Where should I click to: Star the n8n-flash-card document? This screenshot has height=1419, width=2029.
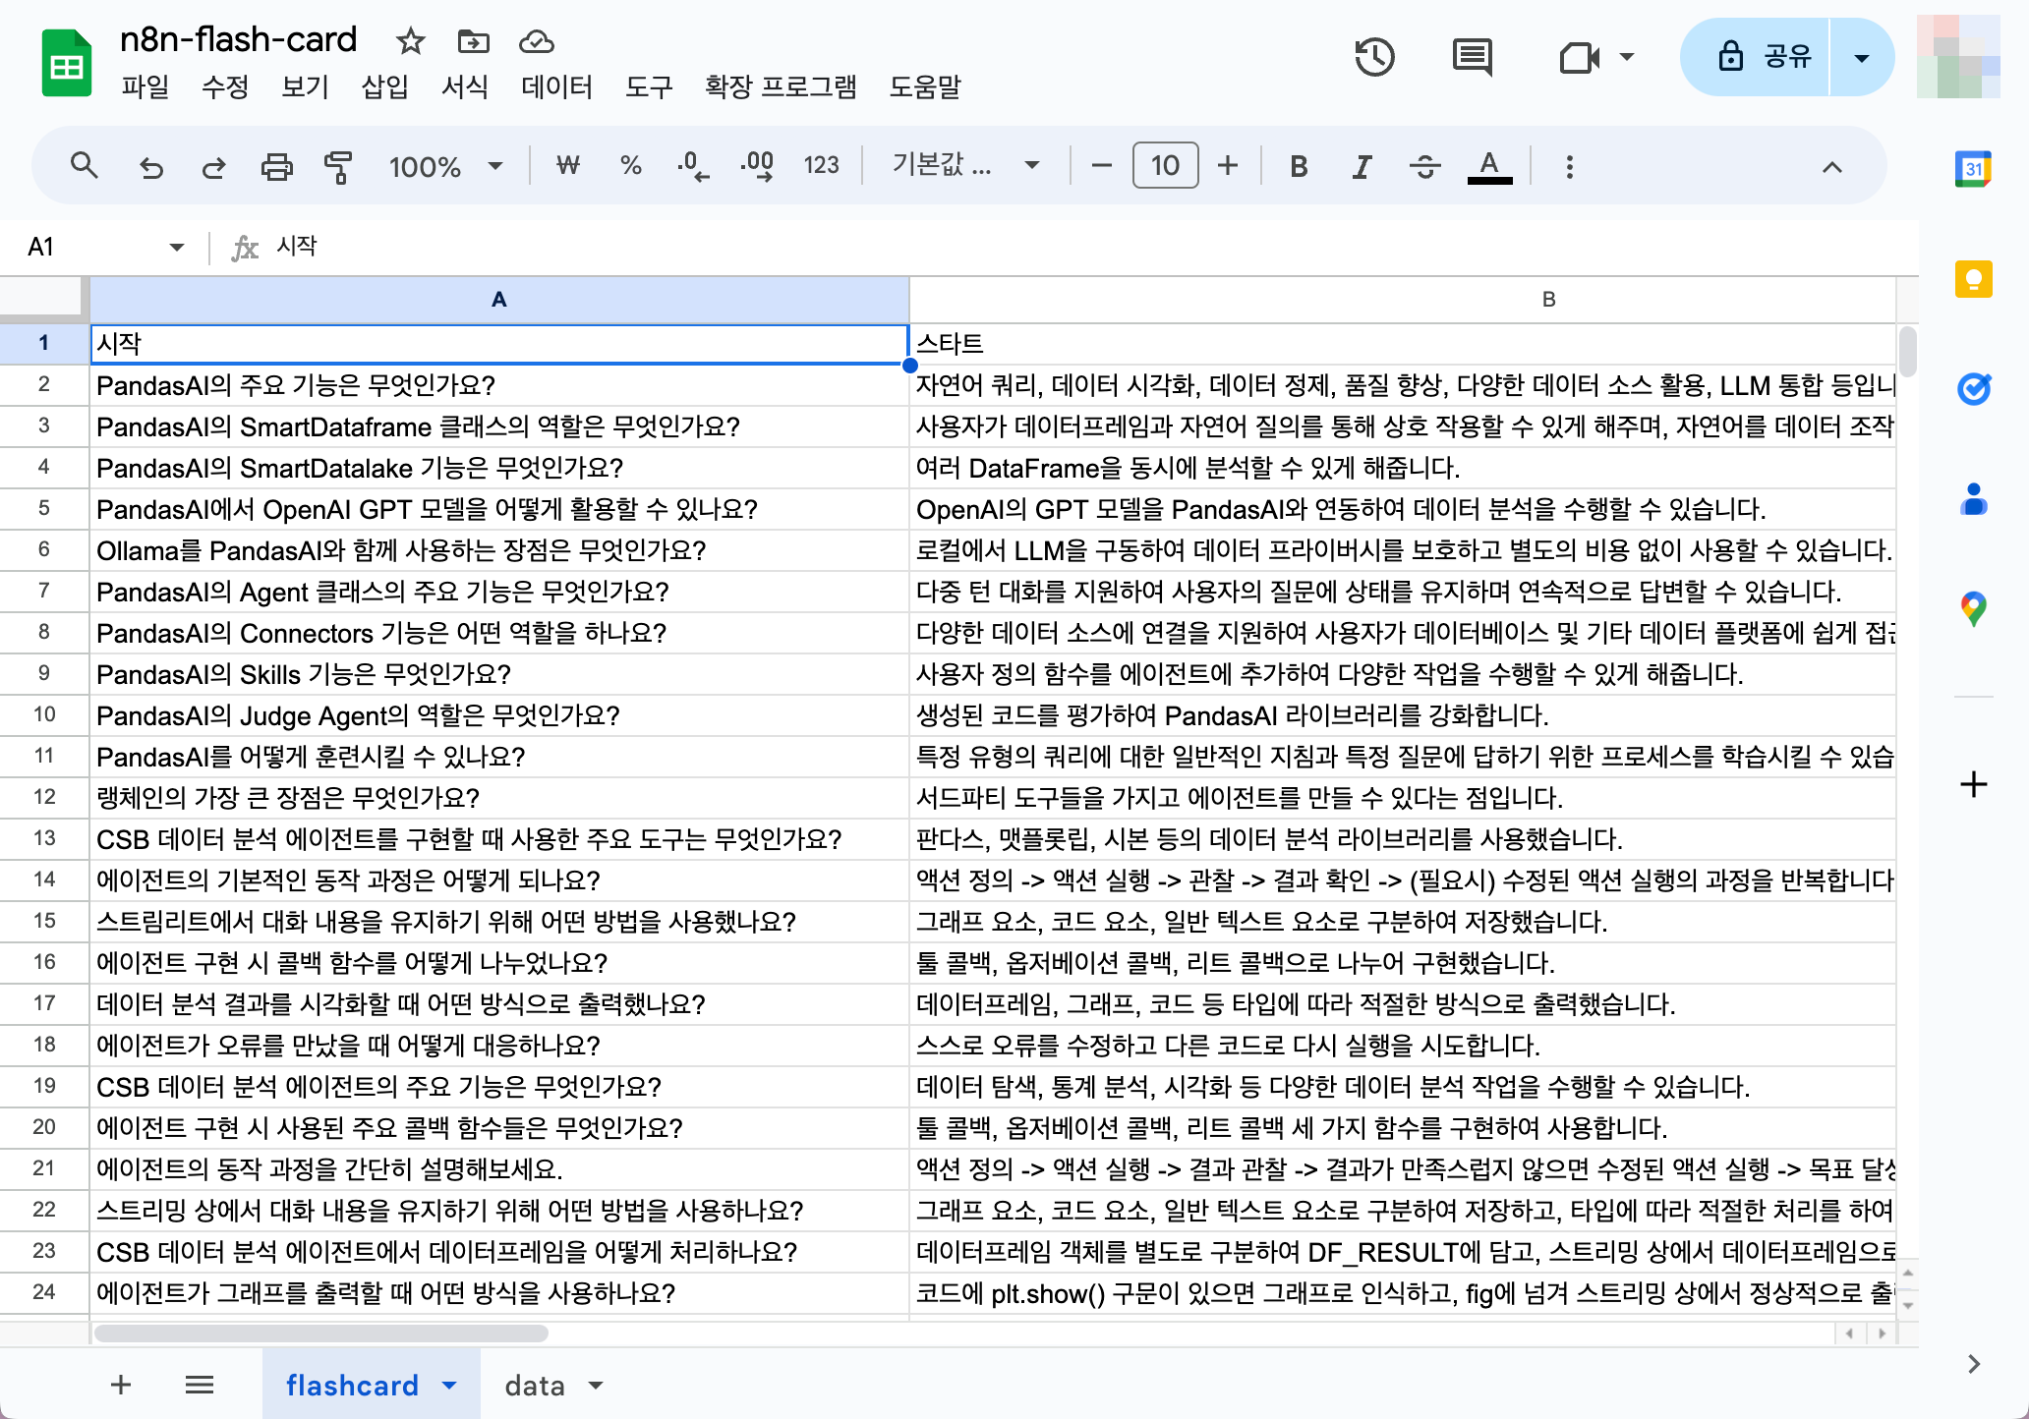pyautogui.click(x=410, y=41)
